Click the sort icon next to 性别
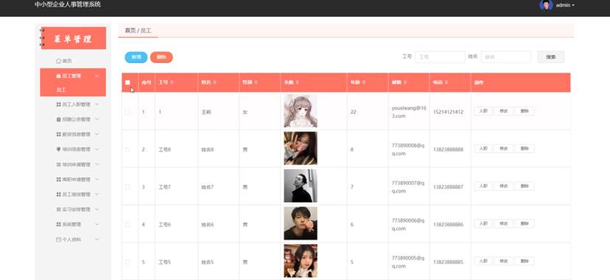This screenshot has height=280, width=610. coord(256,82)
